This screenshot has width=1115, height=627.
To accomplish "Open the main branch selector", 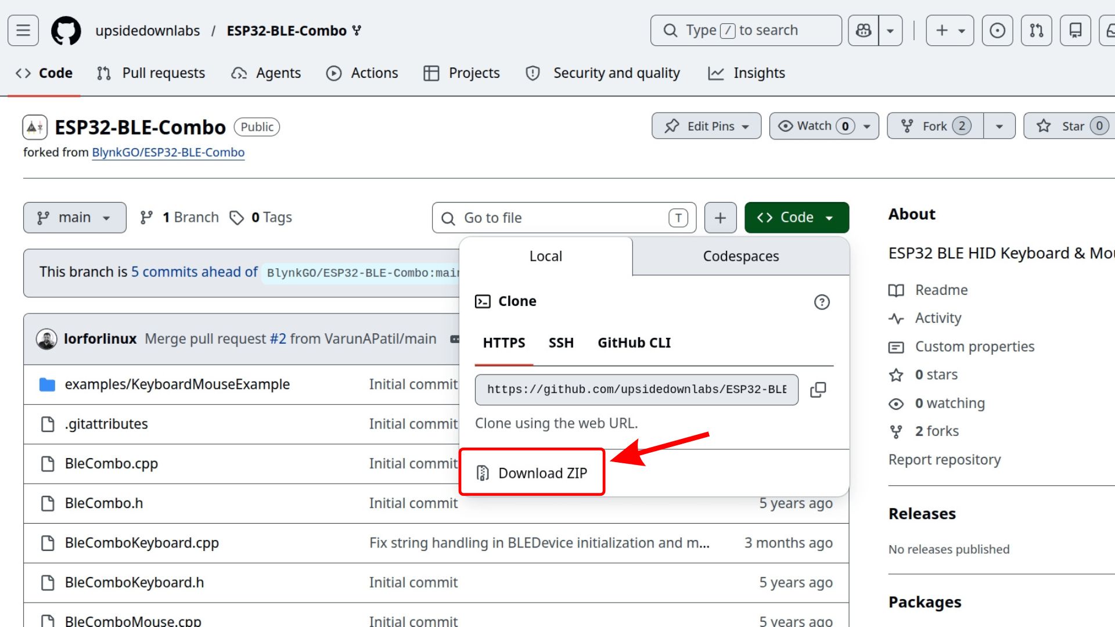I will pyautogui.click(x=75, y=218).
